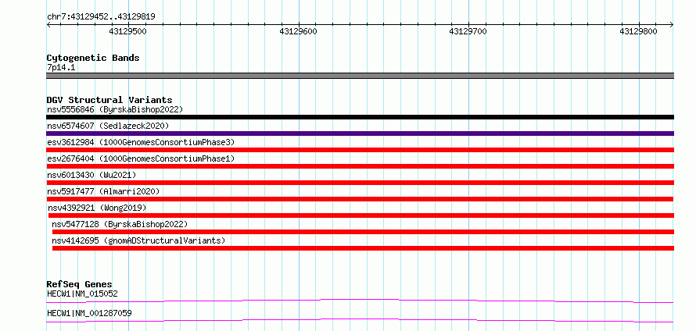
Task: Open variant nsv4392921 (Wong2019) label
Action: coord(97,208)
